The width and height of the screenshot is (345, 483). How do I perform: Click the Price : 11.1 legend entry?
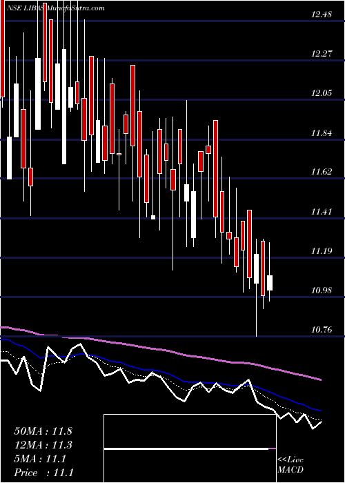tap(43, 472)
